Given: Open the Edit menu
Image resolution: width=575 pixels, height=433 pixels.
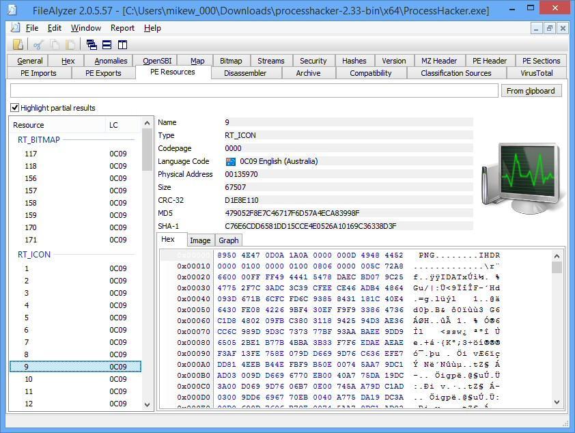Looking at the screenshot, I should (54, 28).
